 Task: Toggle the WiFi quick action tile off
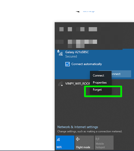pos(65,142)
